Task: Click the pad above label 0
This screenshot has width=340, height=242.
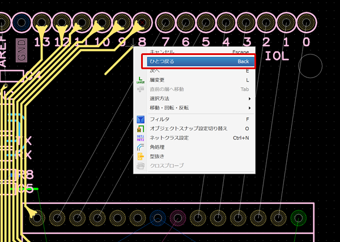Action: pyautogui.click(x=307, y=22)
